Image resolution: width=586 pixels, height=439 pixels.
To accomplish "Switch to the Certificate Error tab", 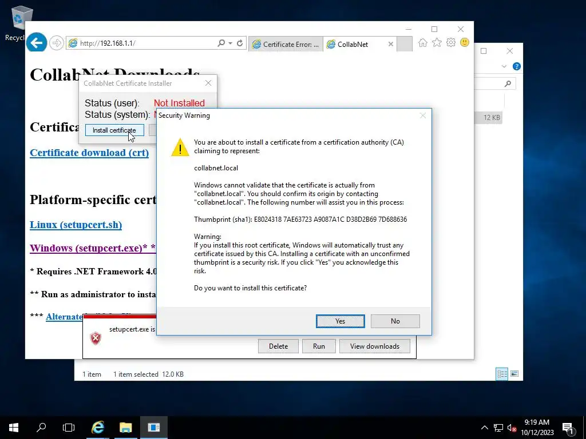I will tap(286, 45).
